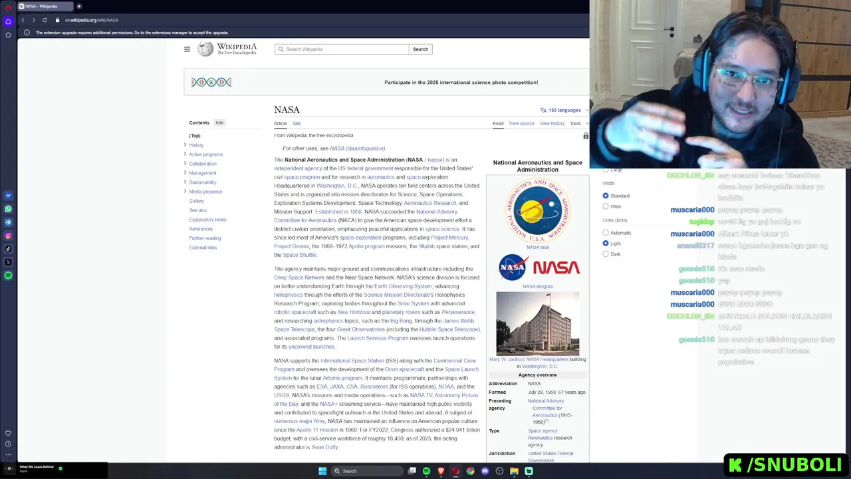Open history clock icon in sidebar

coord(8,444)
